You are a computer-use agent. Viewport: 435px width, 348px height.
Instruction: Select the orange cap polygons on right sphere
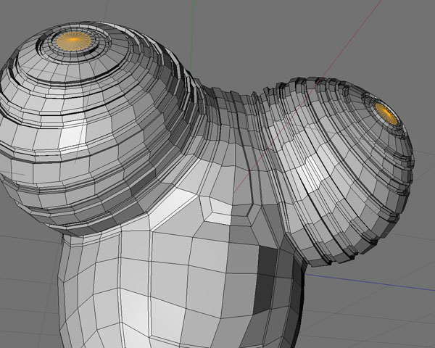click(x=386, y=114)
